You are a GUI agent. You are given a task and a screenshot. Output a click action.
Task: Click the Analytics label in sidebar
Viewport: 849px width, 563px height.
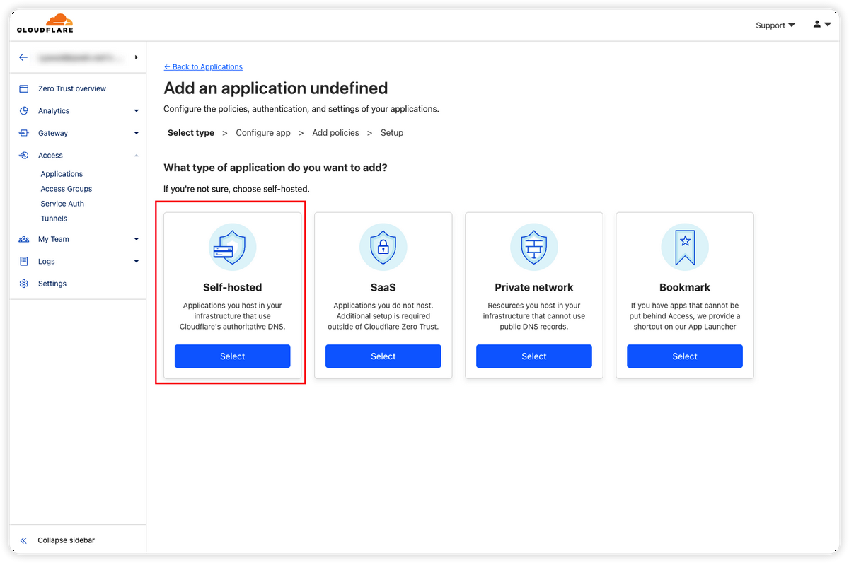coord(54,111)
